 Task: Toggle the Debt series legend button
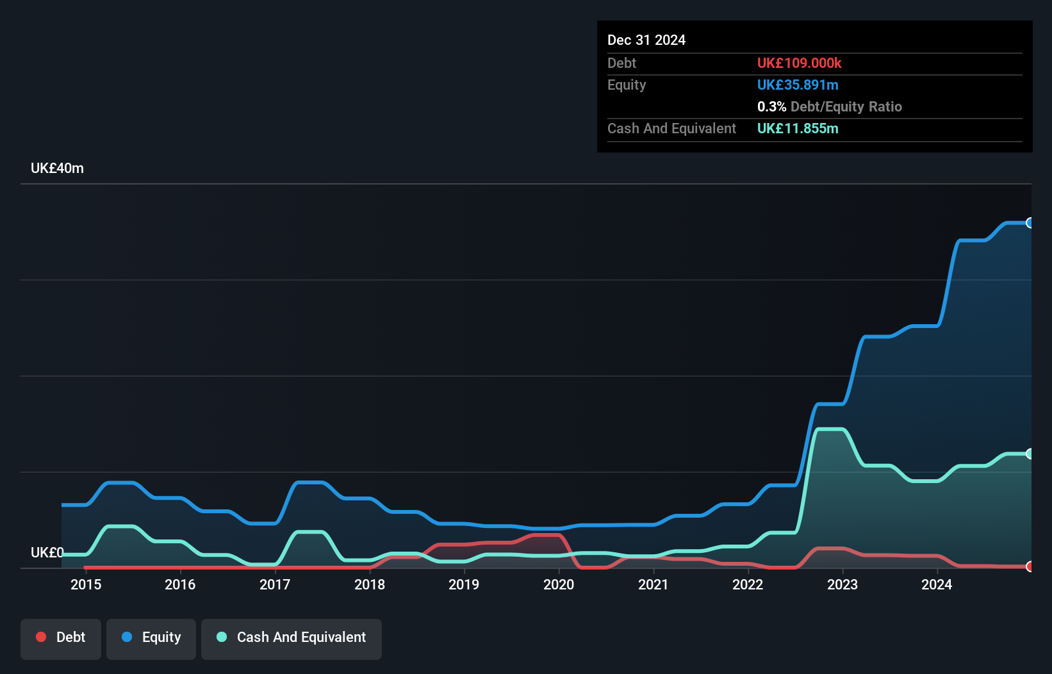tap(61, 639)
